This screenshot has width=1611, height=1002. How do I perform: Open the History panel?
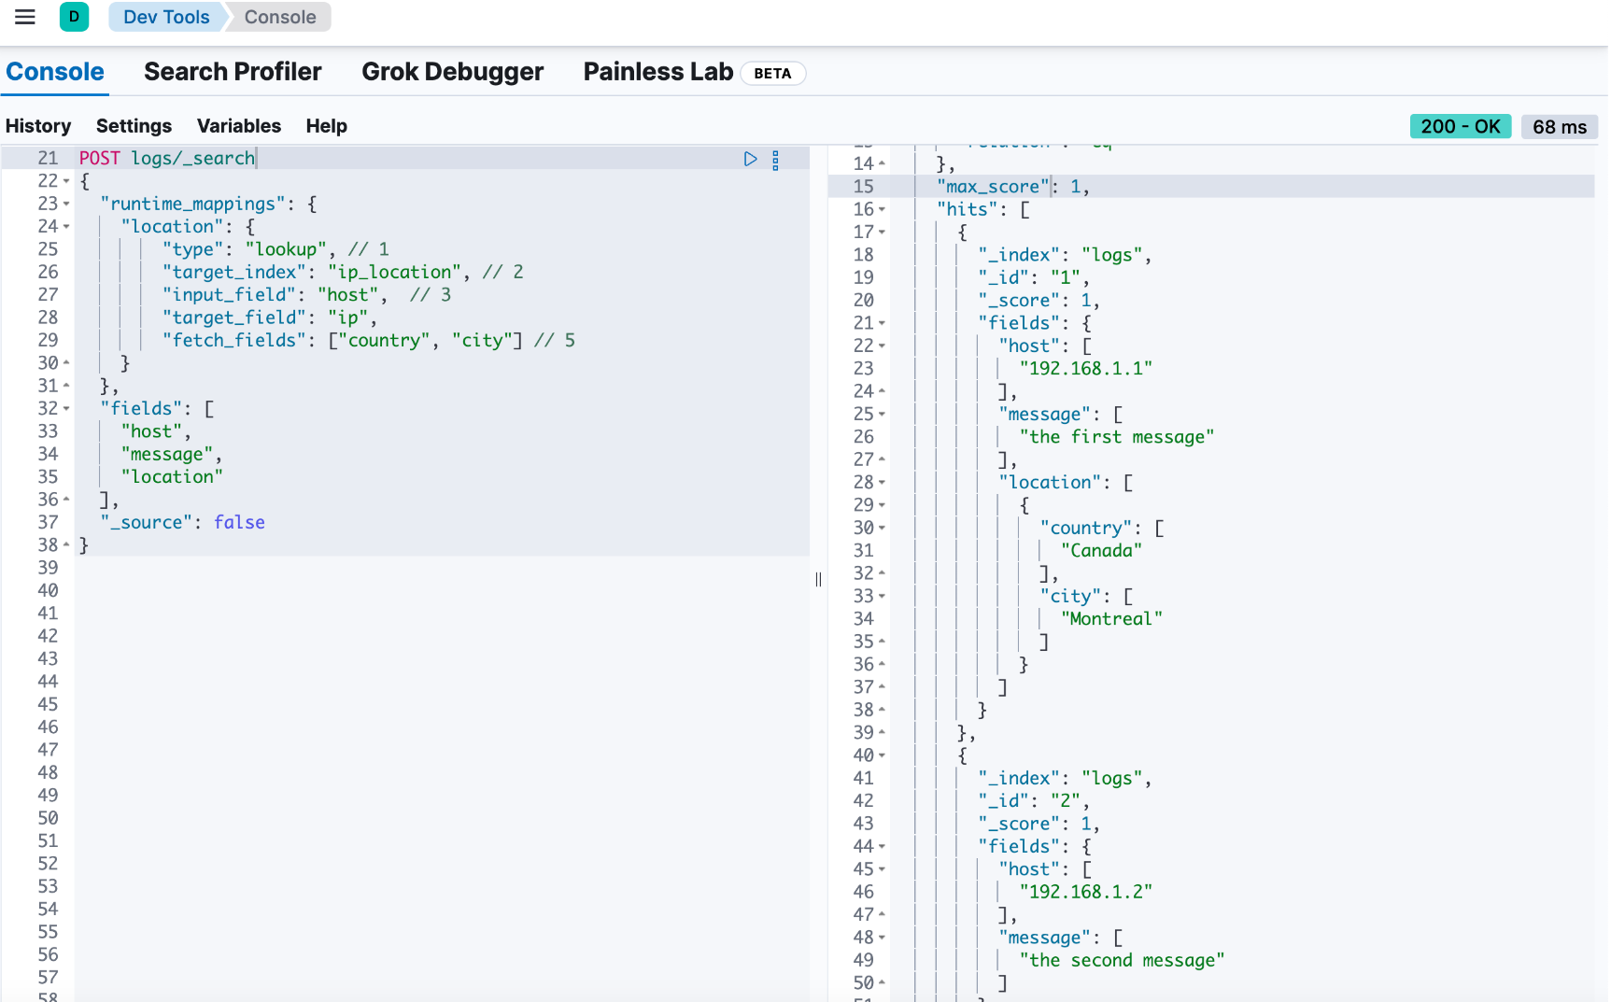[x=38, y=126]
